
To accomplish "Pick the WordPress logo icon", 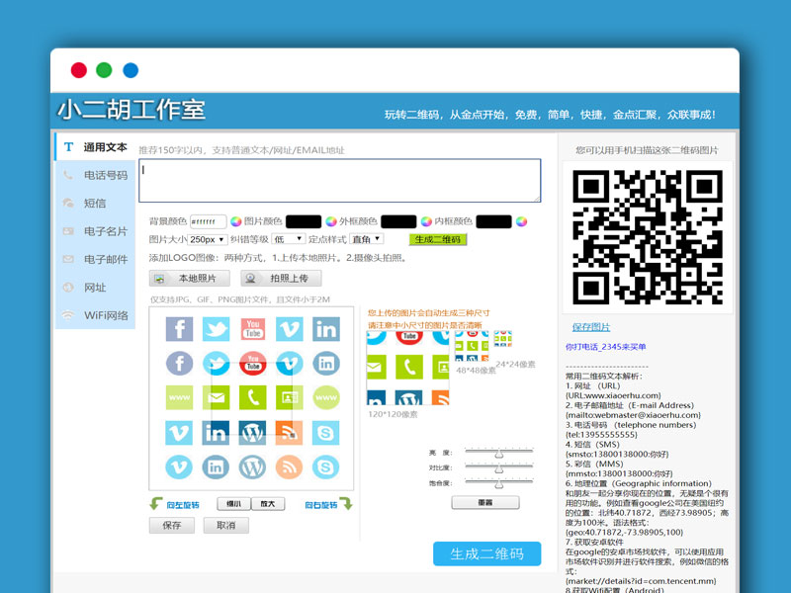I will [251, 434].
